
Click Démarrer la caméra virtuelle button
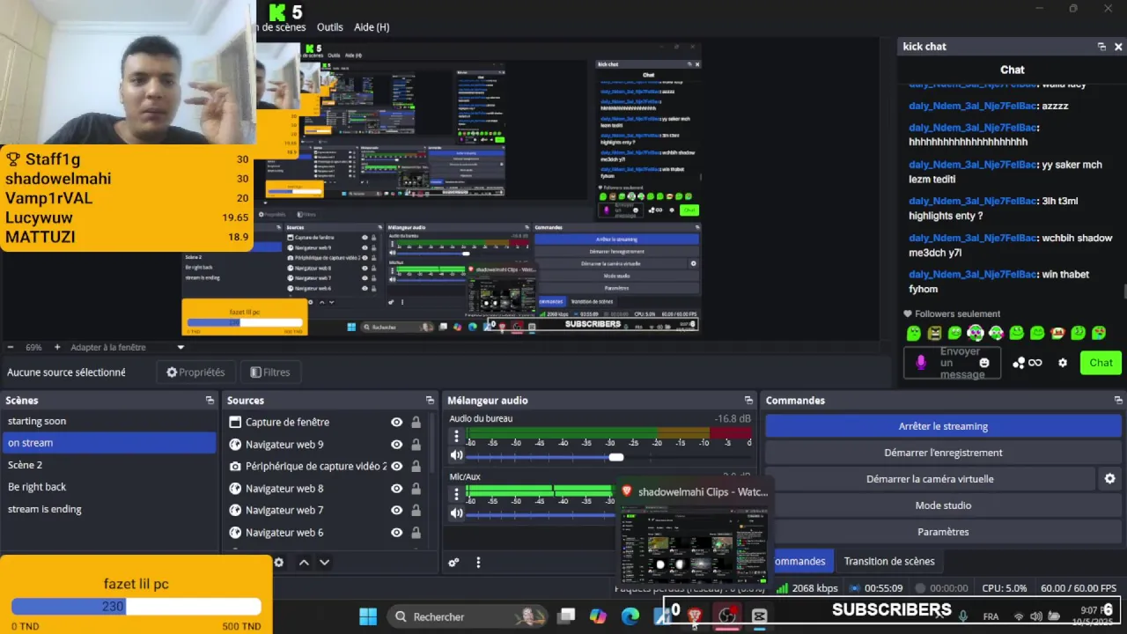click(930, 479)
